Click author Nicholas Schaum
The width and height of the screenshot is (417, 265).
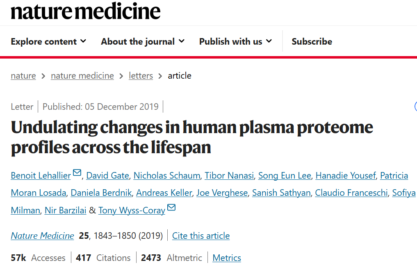(x=167, y=176)
